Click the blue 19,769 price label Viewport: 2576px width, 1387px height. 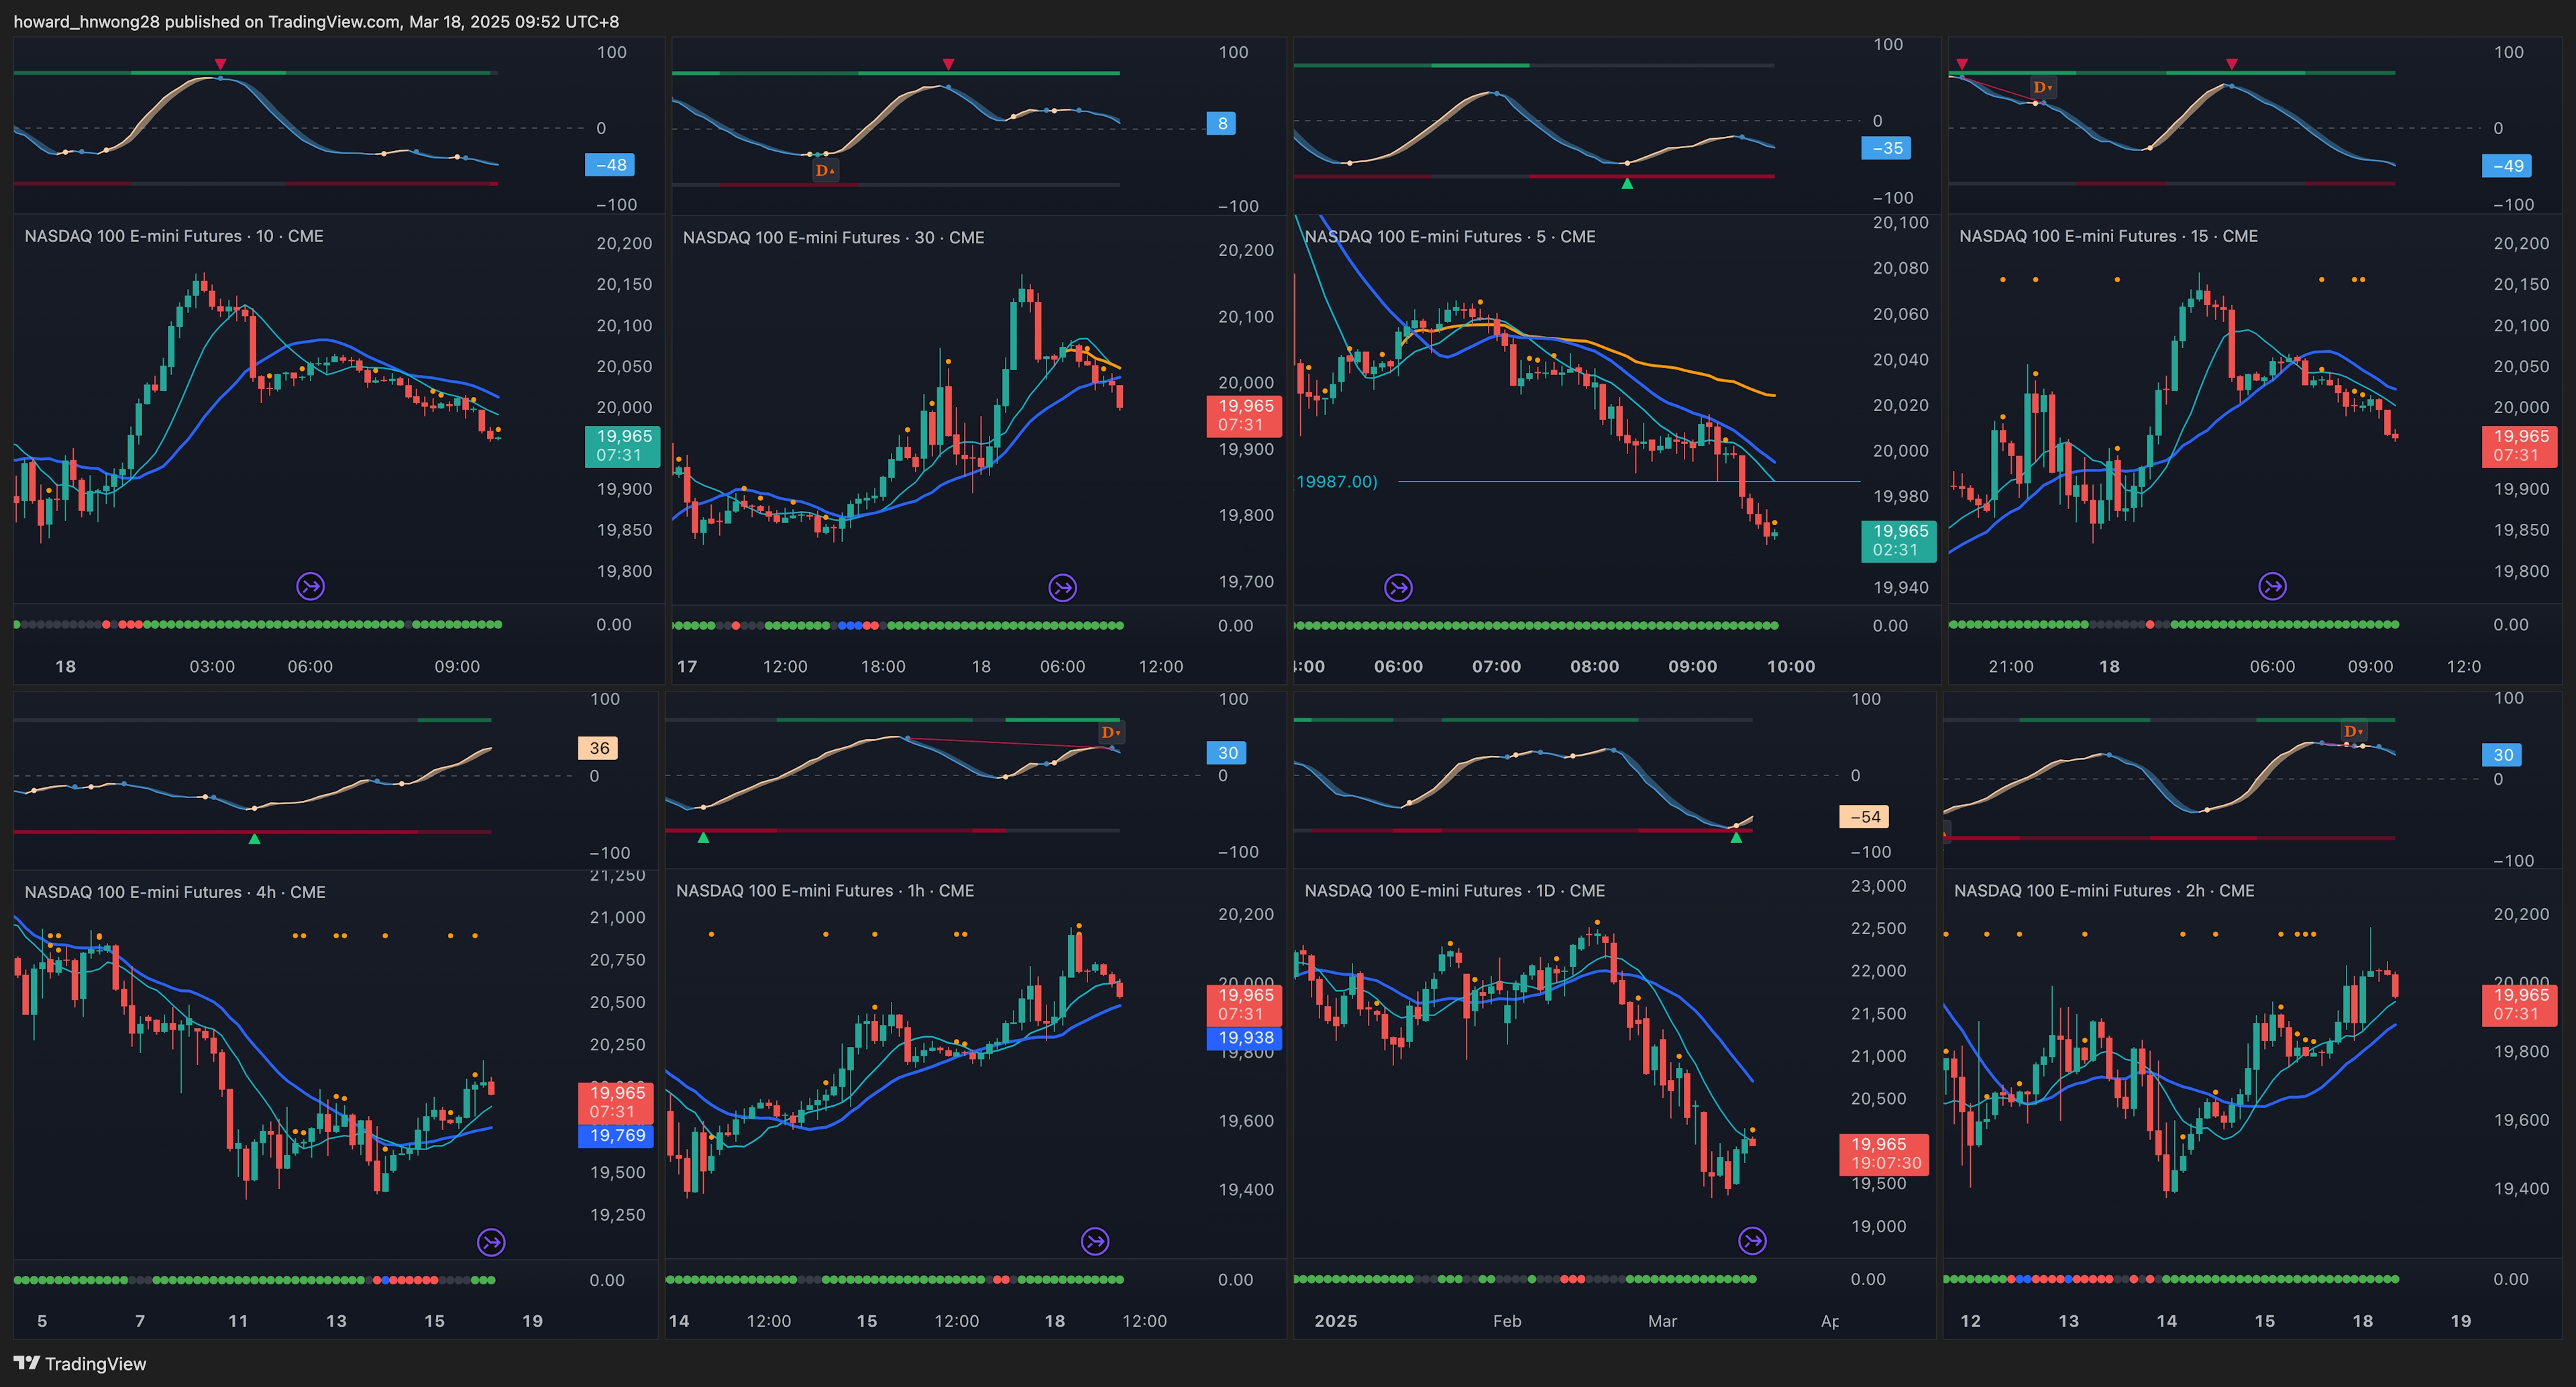(x=617, y=1135)
